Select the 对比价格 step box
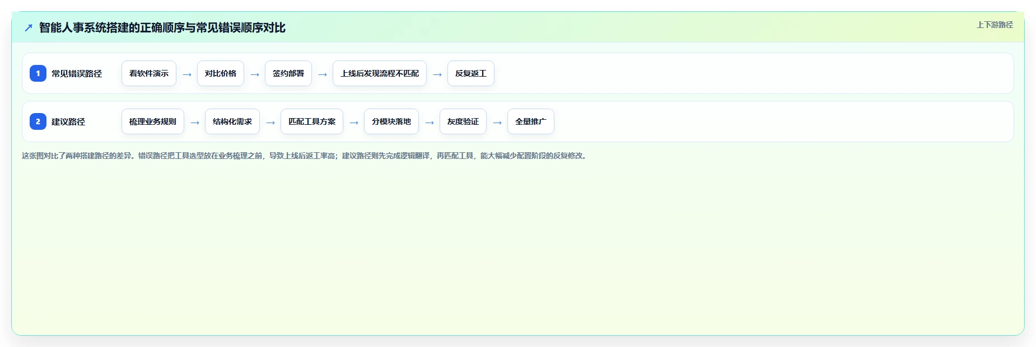The height and width of the screenshot is (347, 1036). tap(221, 73)
